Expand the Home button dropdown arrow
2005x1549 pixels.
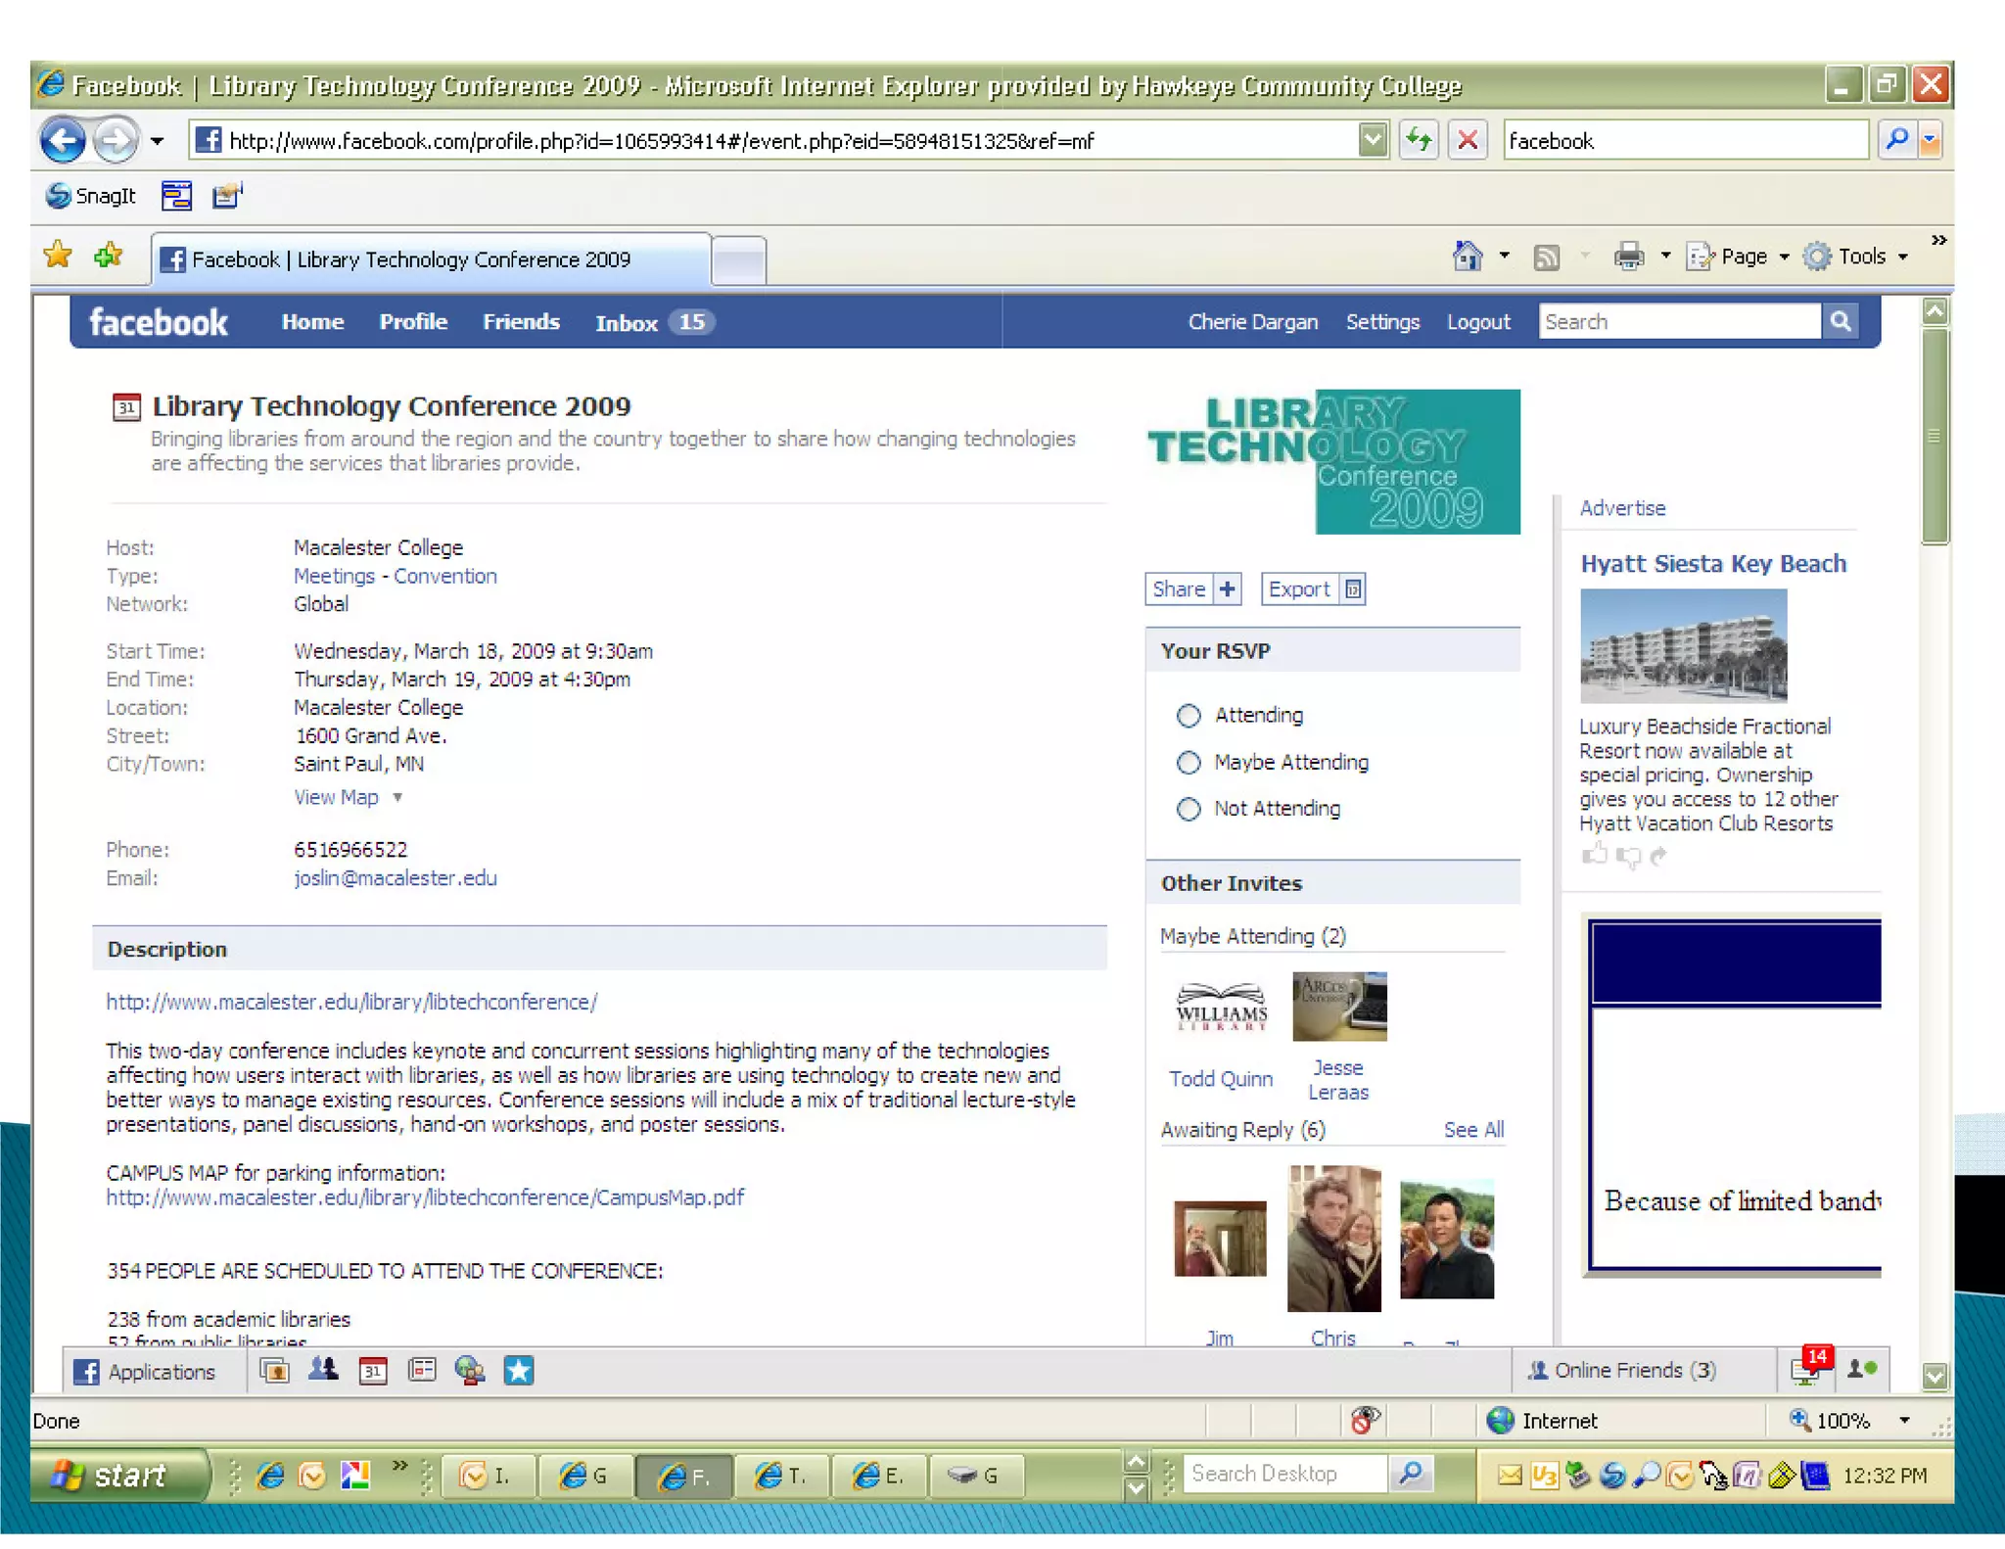(x=1505, y=257)
